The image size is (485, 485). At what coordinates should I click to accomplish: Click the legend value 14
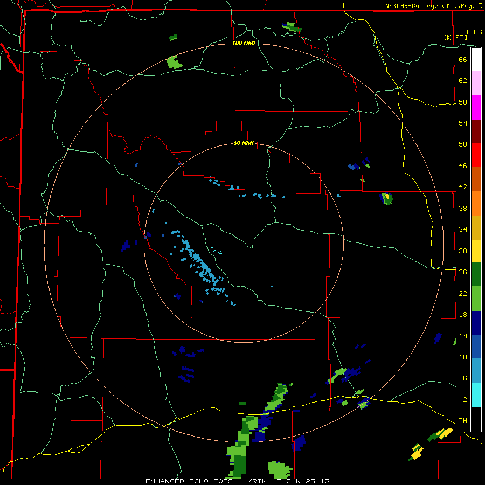coord(463,336)
